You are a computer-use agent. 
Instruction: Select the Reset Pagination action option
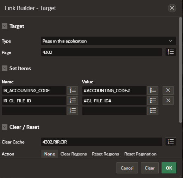(x=140, y=154)
